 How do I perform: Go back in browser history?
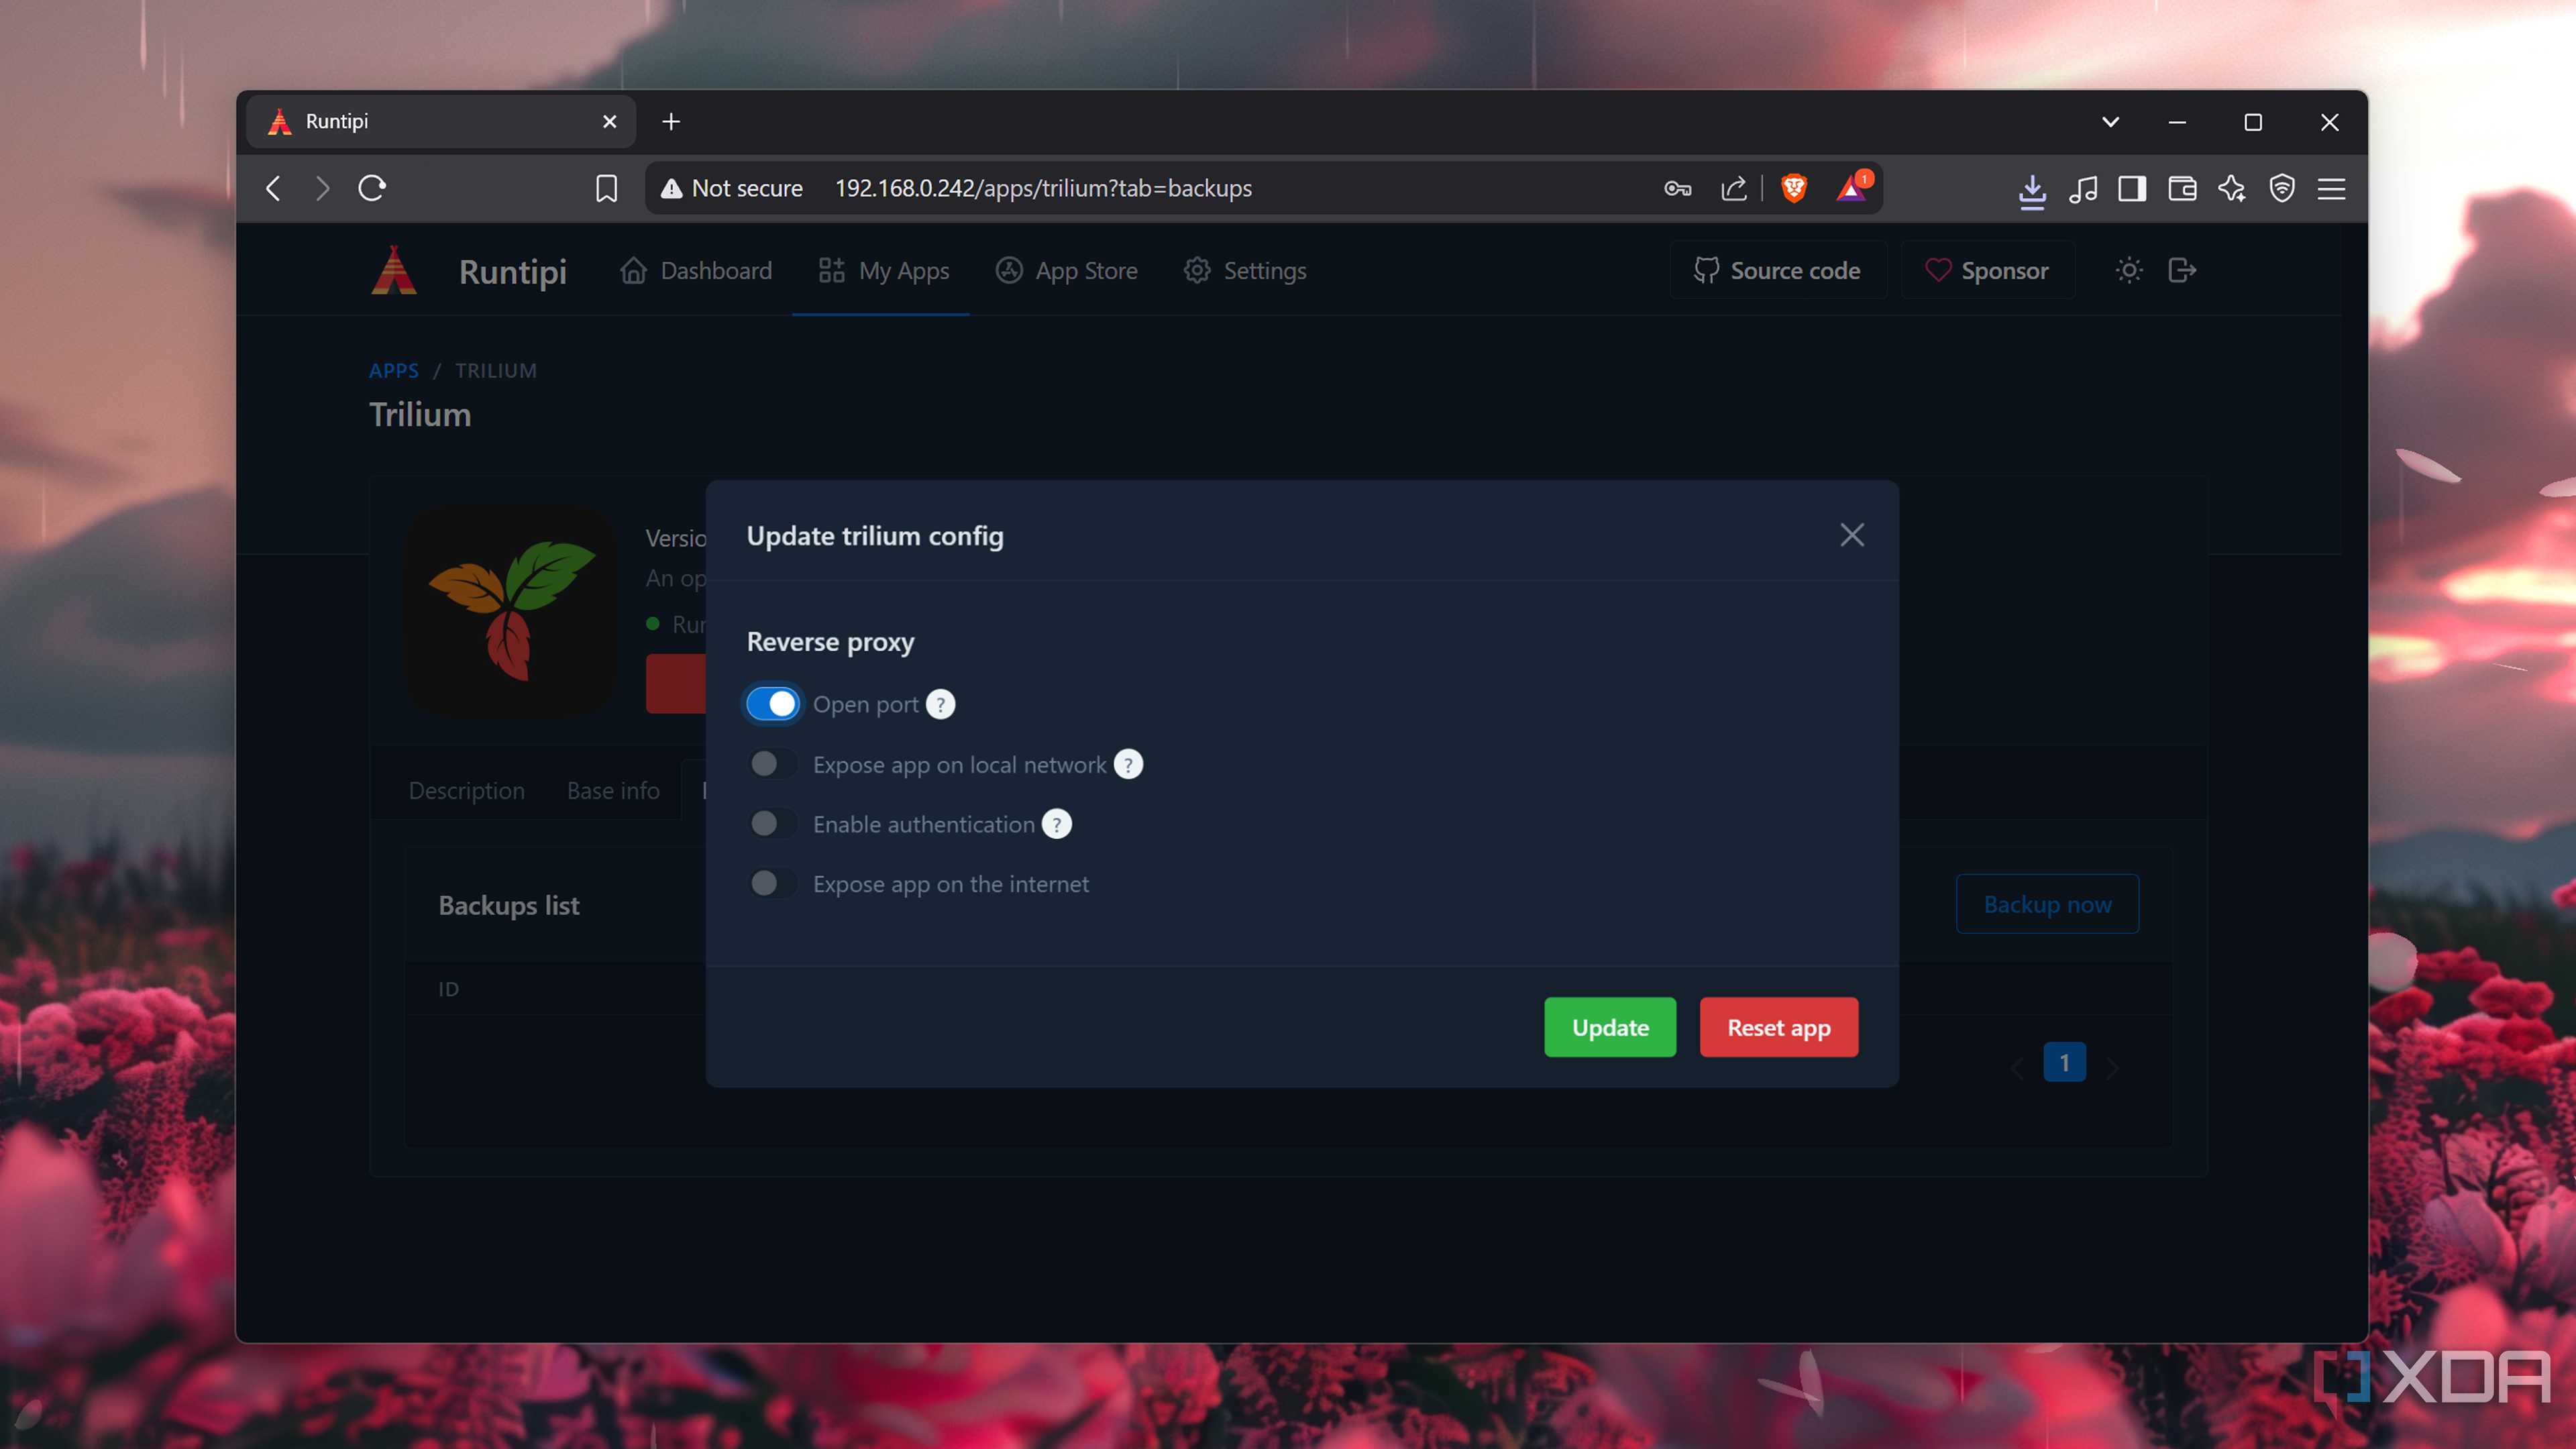(x=273, y=188)
